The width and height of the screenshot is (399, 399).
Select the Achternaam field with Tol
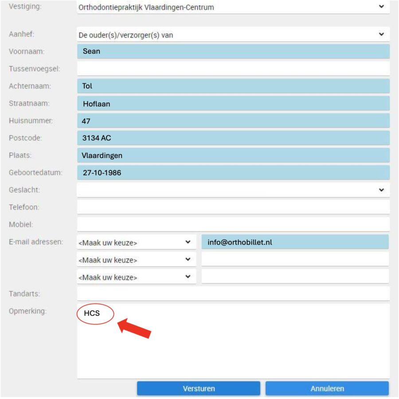pyautogui.click(x=233, y=86)
